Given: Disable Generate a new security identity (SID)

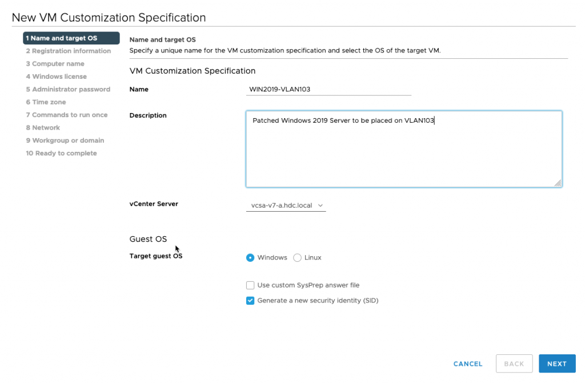Looking at the screenshot, I should [x=250, y=300].
